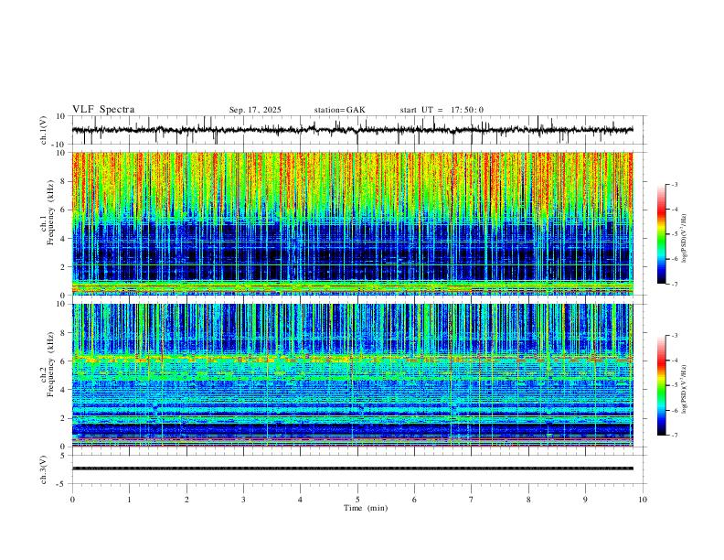Screen dimensions: 724x560
Task: Click the "VLF Spectra" plot title
Action: tap(103, 110)
